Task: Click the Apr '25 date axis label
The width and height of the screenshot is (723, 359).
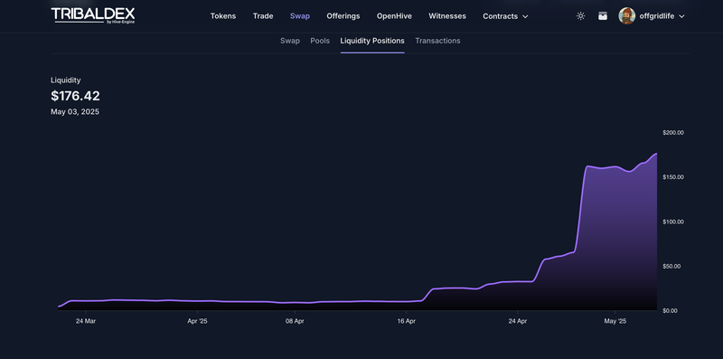Action: point(197,321)
